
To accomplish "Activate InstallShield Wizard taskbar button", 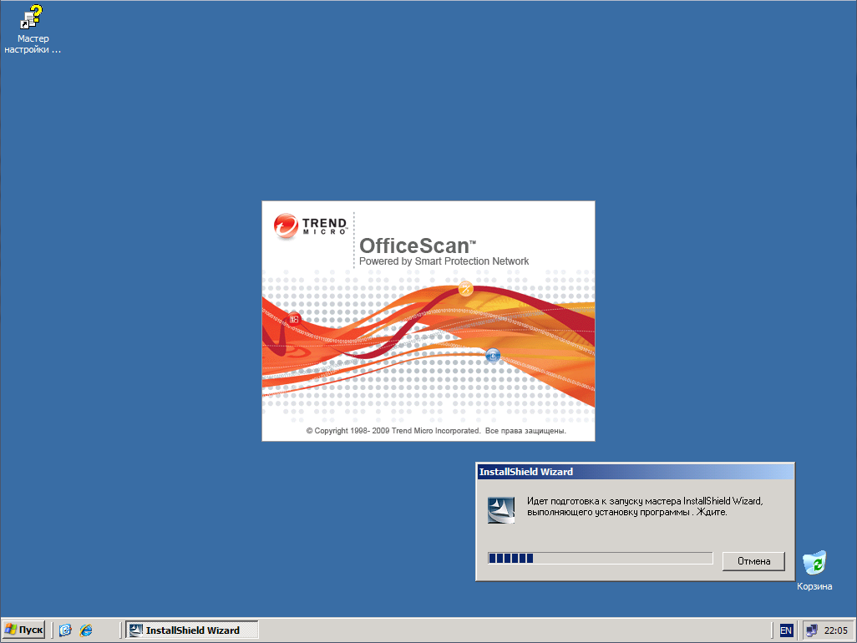I will (192, 630).
